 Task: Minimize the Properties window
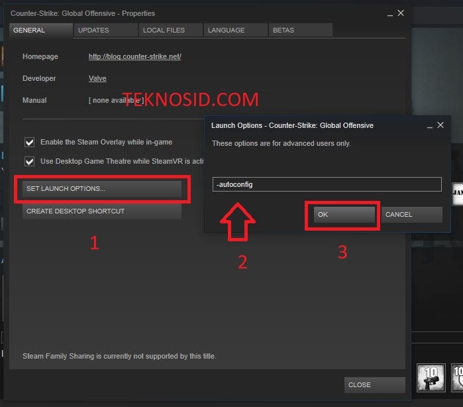[390, 14]
